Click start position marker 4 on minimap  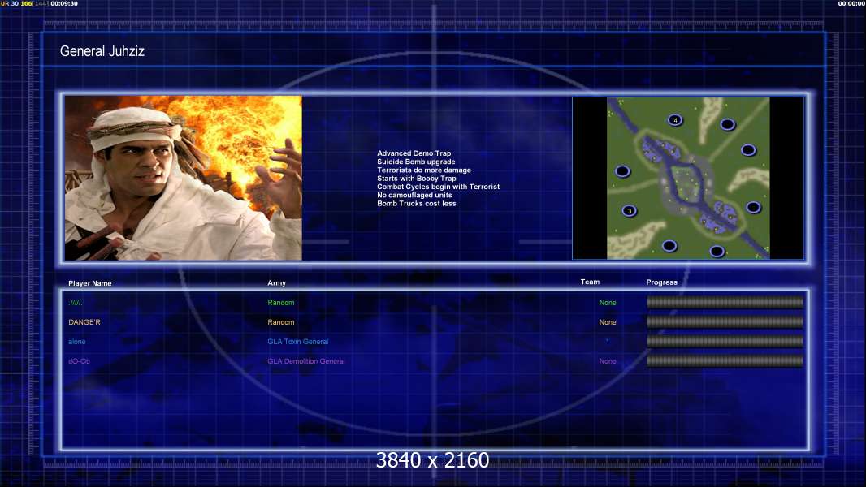pos(675,119)
